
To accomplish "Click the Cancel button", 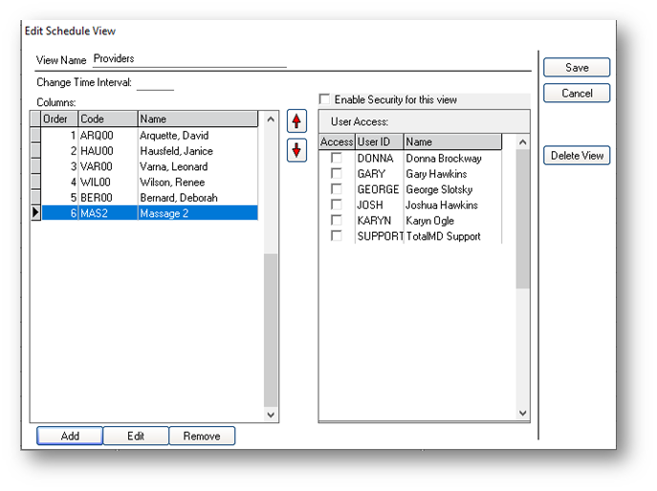I will pyautogui.click(x=577, y=93).
